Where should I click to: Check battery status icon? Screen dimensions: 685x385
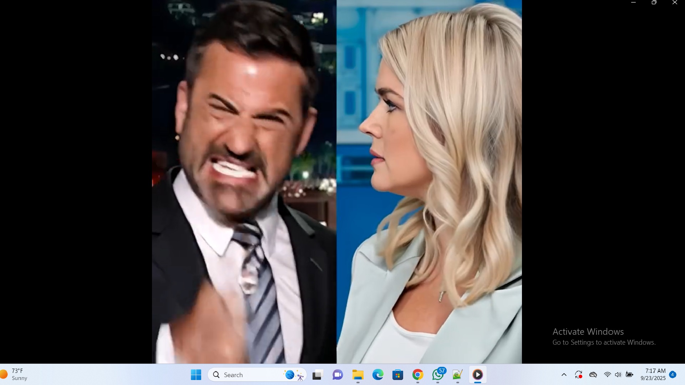coord(630,375)
